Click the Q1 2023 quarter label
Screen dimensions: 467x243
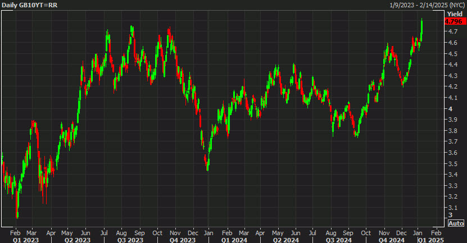26,240
